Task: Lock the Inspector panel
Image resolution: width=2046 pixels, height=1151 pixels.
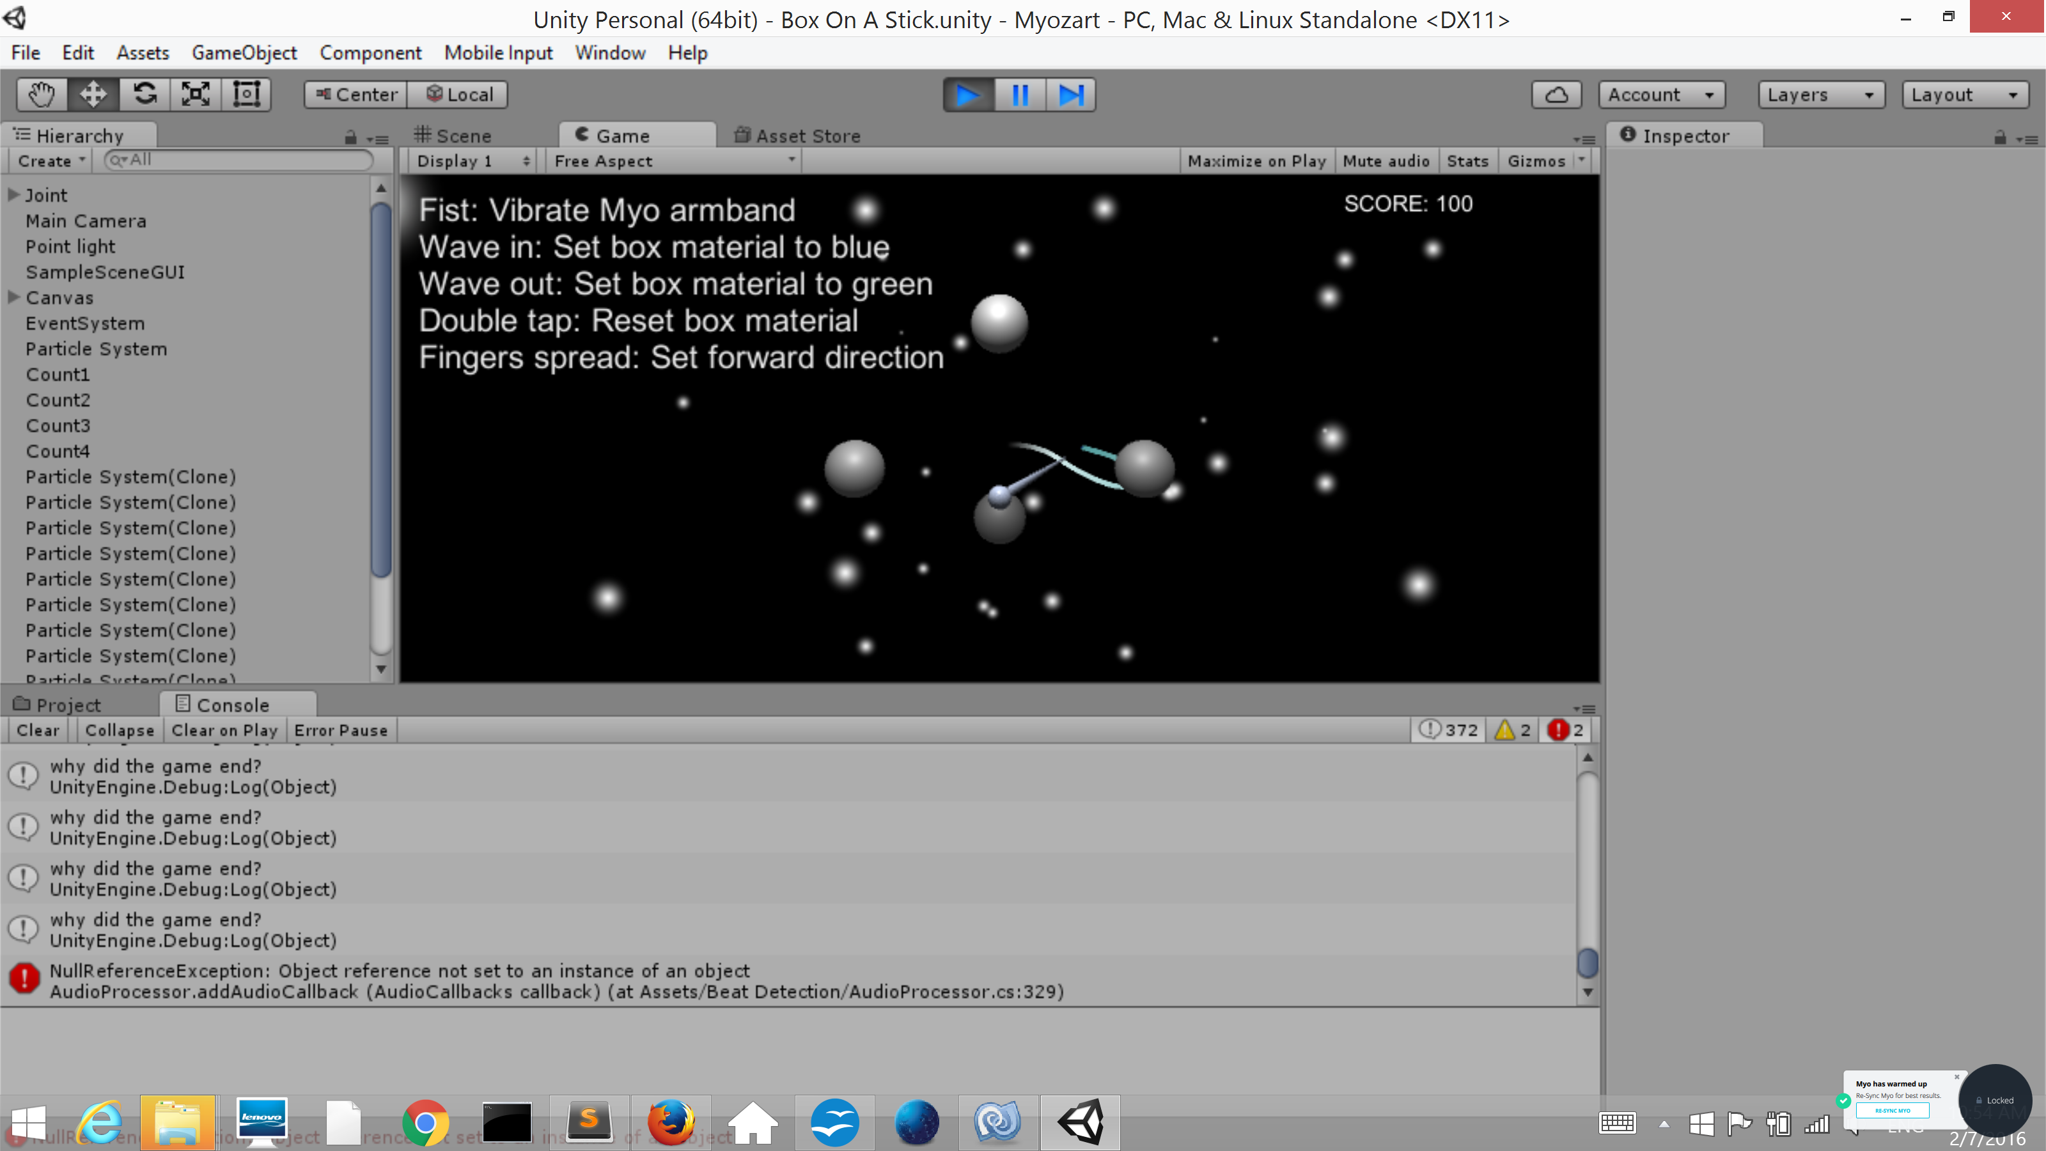Action: [2000, 138]
